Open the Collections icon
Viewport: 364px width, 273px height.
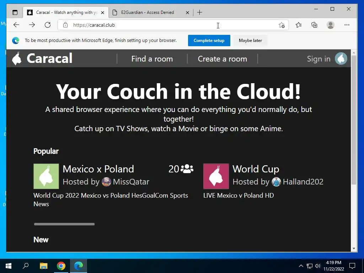(x=314, y=25)
